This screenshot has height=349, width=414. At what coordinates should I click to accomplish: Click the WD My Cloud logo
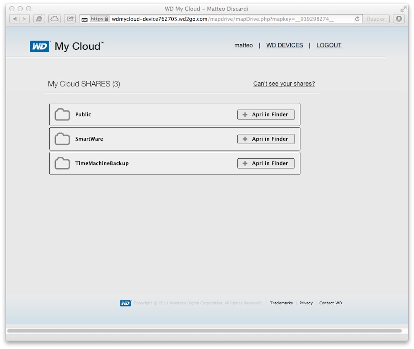pos(67,46)
